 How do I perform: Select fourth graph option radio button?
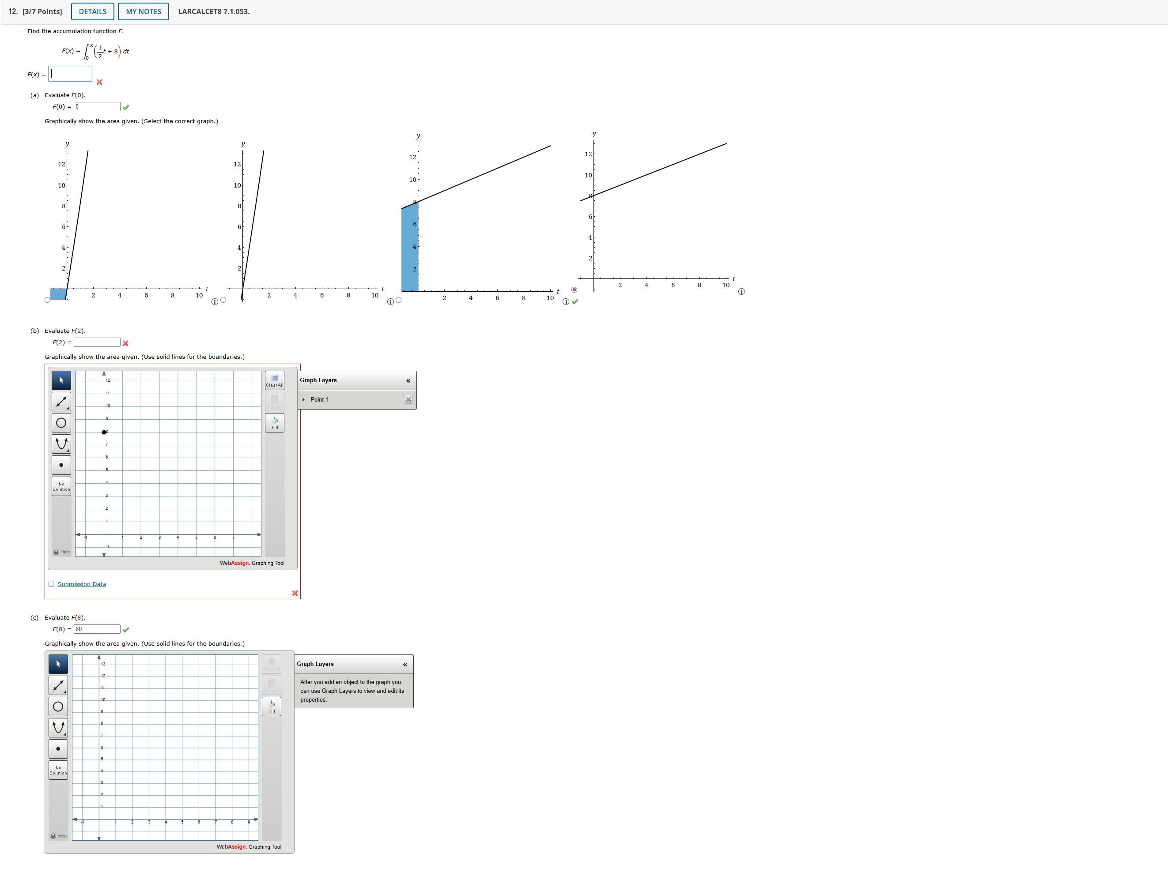pyautogui.click(x=575, y=289)
